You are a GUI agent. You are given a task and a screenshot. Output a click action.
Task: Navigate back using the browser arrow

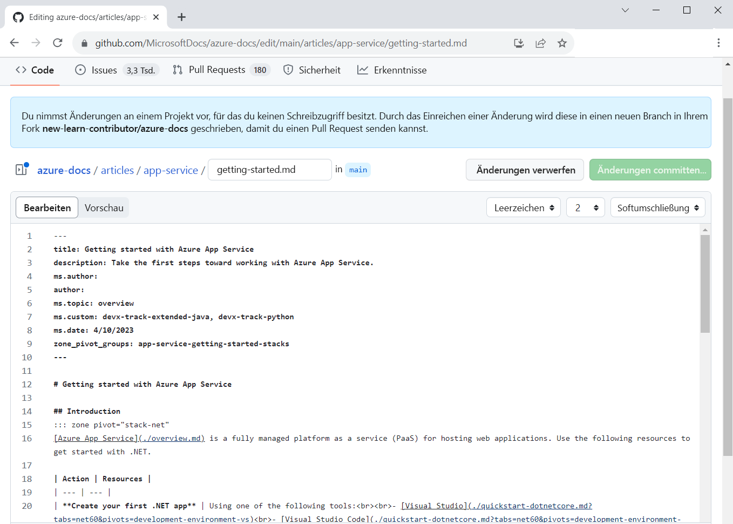coord(14,43)
